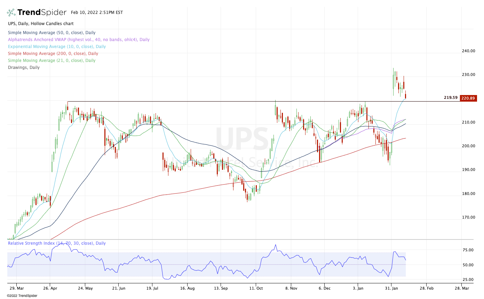Select the 190.00 price axis label

pos(468,170)
